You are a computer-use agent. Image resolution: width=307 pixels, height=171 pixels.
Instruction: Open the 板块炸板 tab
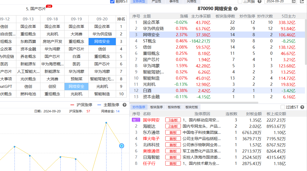point(174,107)
